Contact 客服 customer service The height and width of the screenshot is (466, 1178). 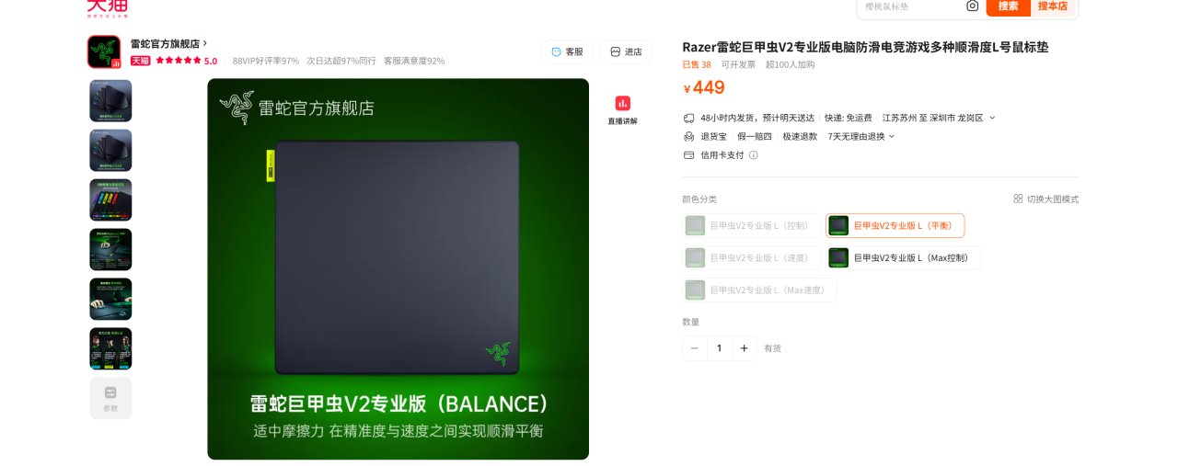coord(567,51)
